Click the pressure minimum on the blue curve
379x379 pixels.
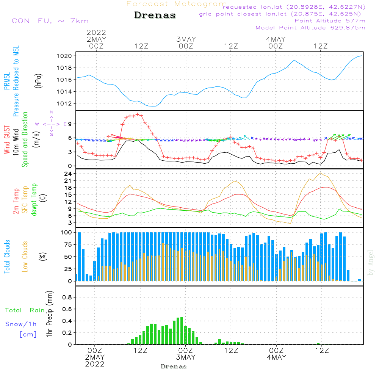coord(152,106)
